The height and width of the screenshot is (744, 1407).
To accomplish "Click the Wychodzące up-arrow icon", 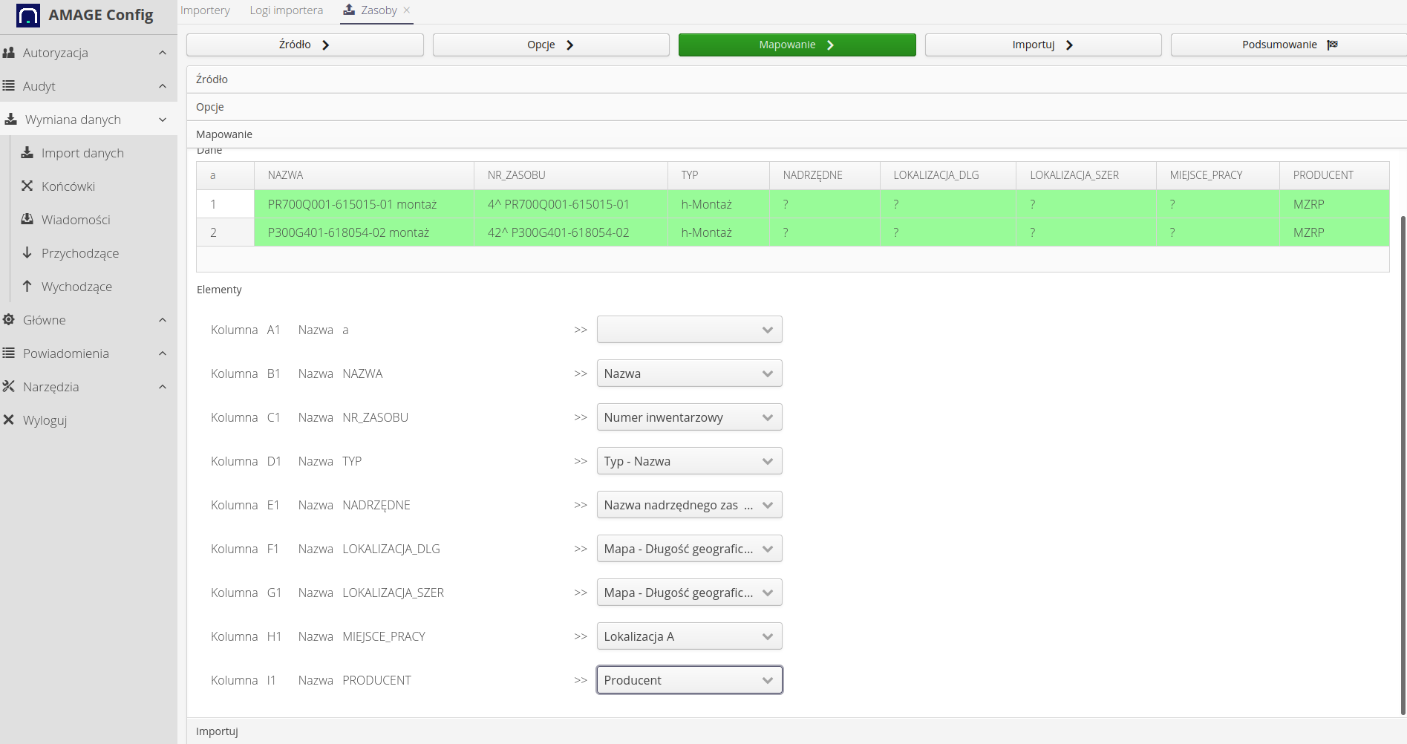I will (x=27, y=287).
